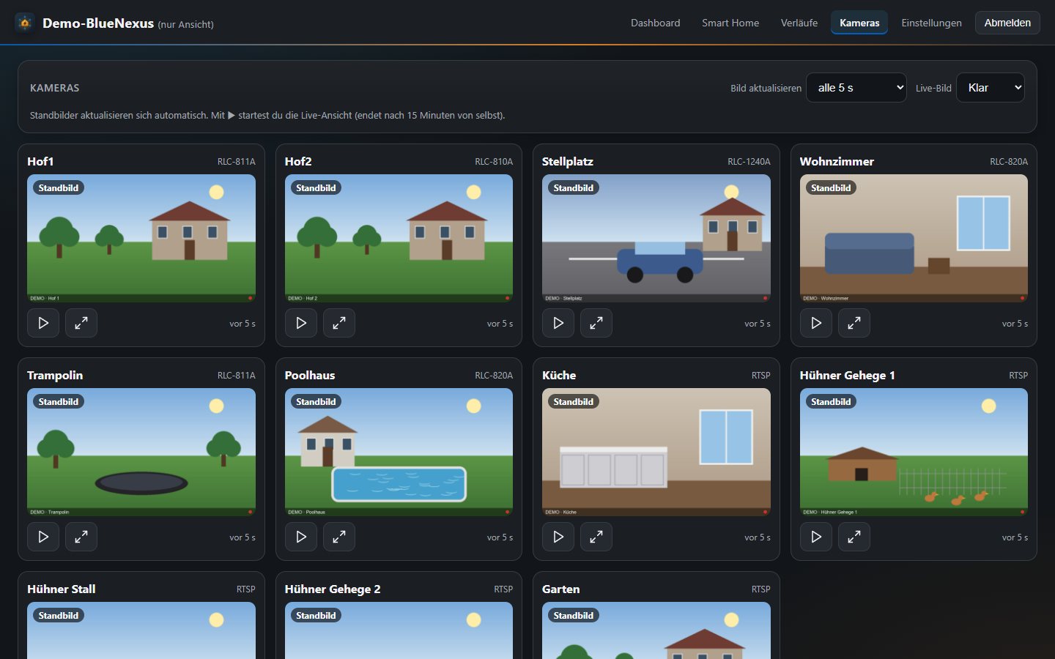The image size is (1055, 659).
Task: Start Hühner Gehege 1 live stream
Action: pos(816,537)
